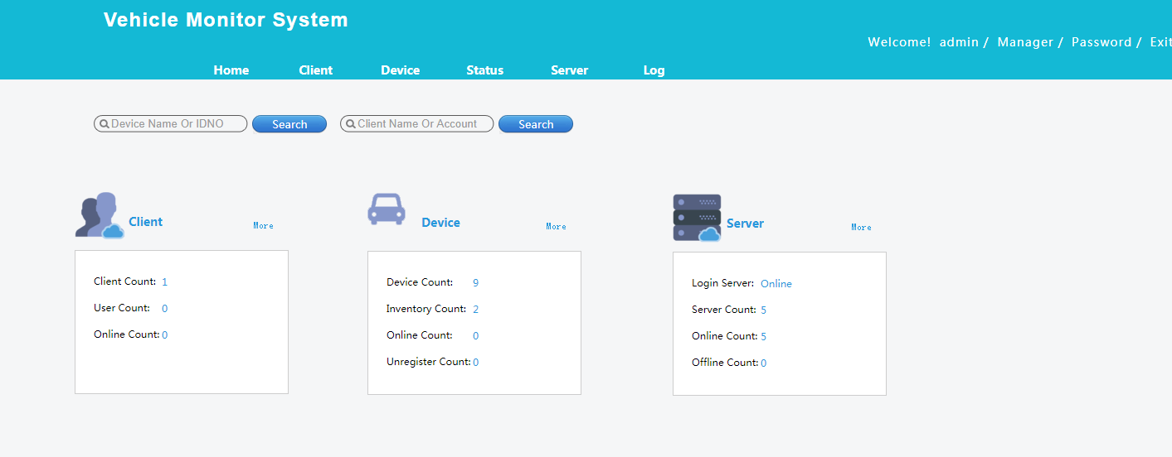Focus the Client Name Or Account field
1172x457 pixels.
tap(417, 124)
